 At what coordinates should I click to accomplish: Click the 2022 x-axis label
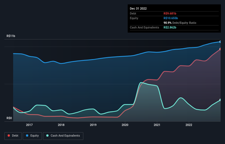(189, 125)
